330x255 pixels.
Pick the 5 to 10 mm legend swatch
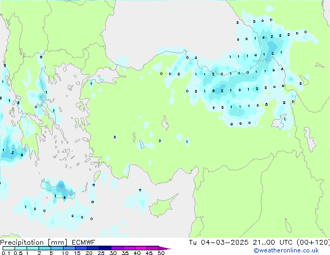[x=57, y=248]
